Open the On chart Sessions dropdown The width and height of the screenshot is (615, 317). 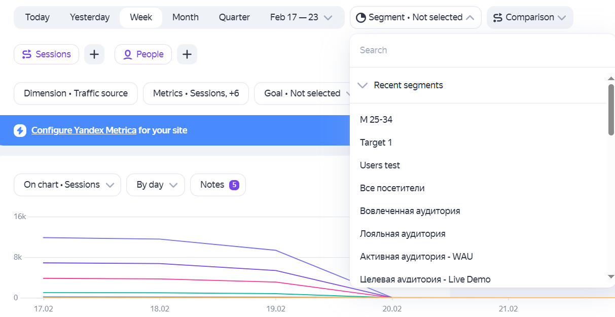pyautogui.click(x=67, y=185)
